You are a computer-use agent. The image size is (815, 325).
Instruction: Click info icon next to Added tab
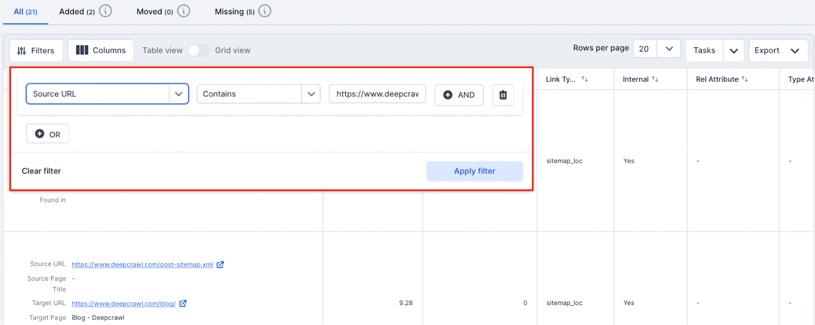[105, 11]
